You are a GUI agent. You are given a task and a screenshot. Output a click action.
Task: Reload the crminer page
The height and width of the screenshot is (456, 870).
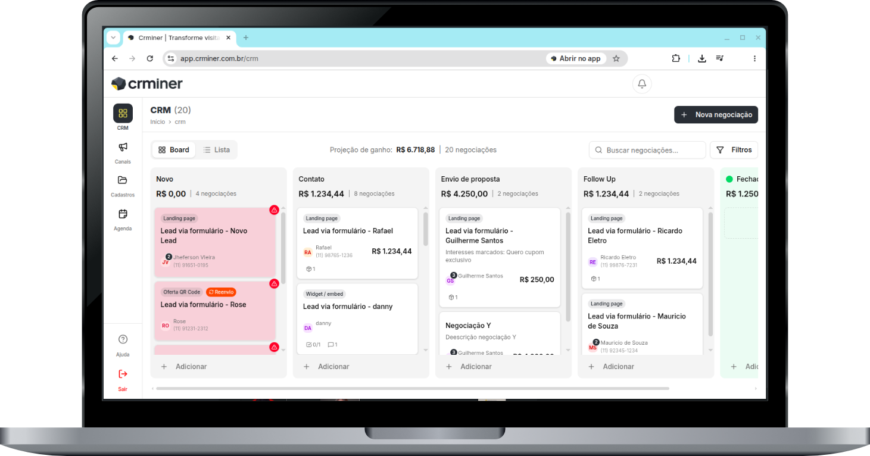coord(150,58)
